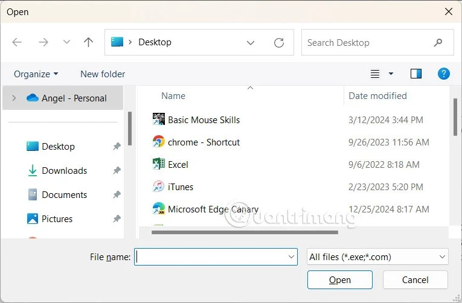Go forward using the right arrow

click(x=43, y=42)
